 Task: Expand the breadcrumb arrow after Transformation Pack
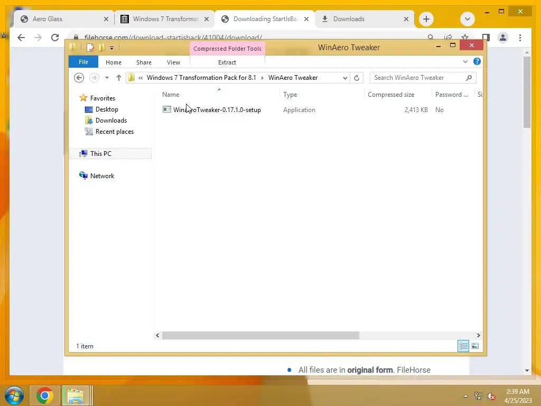pos(262,78)
